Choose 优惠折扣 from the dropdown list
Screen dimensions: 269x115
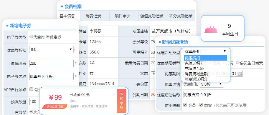(x=206, y=58)
